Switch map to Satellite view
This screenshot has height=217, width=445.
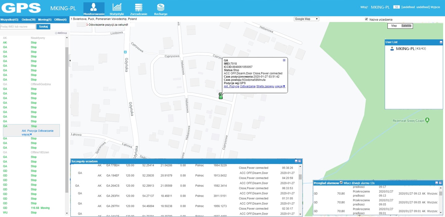click(x=406, y=26)
